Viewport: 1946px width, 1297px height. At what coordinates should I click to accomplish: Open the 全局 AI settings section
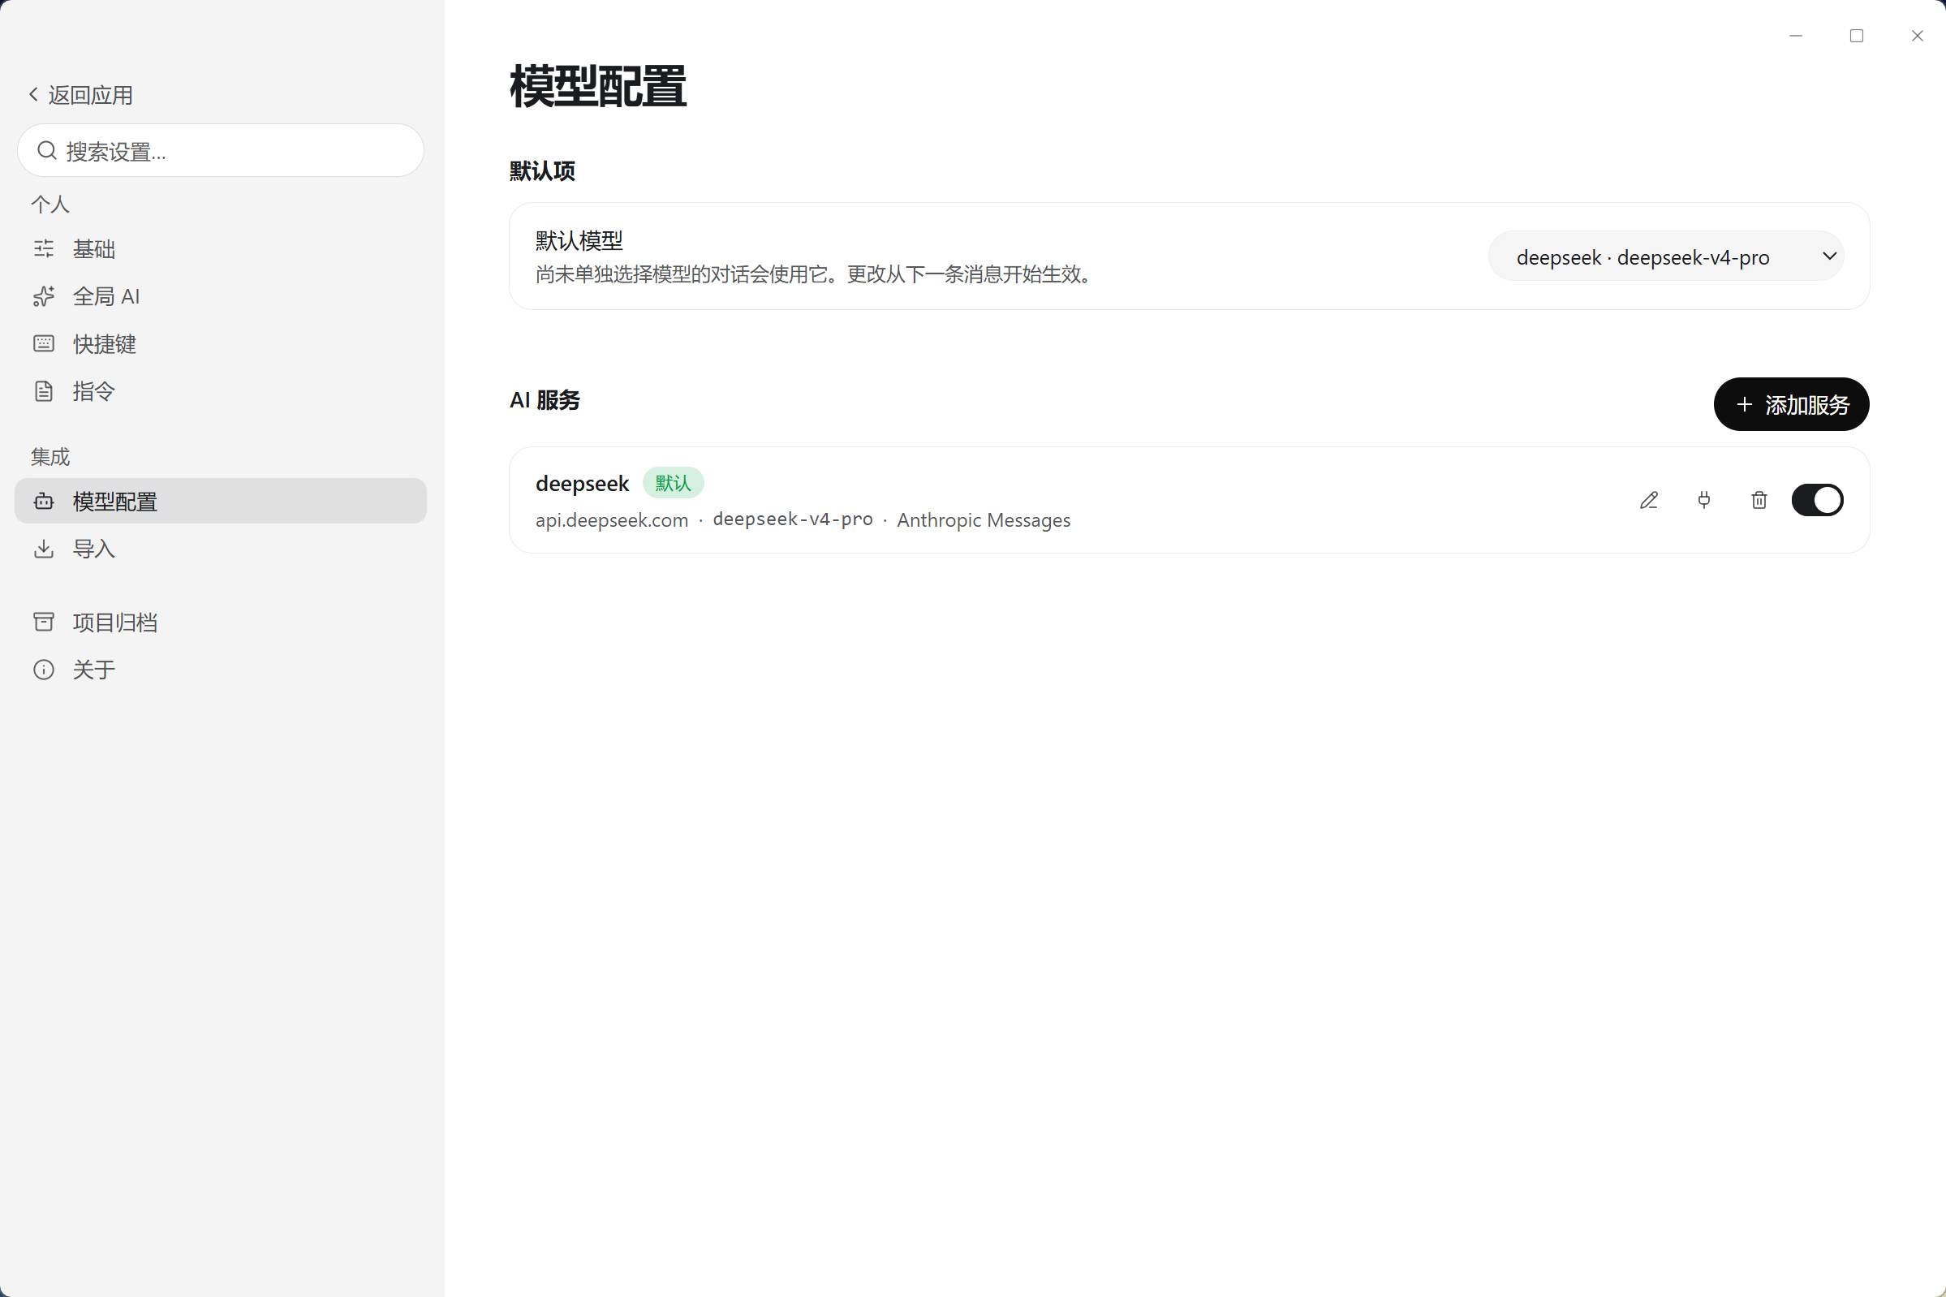point(221,296)
